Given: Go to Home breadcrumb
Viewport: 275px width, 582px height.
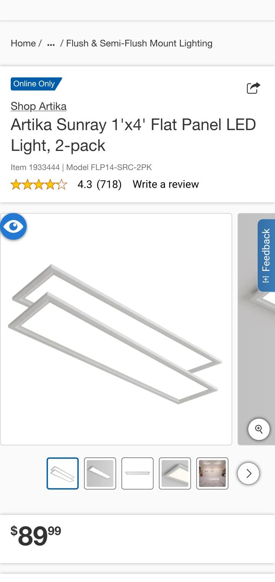Looking at the screenshot, I should pos(23,43).
